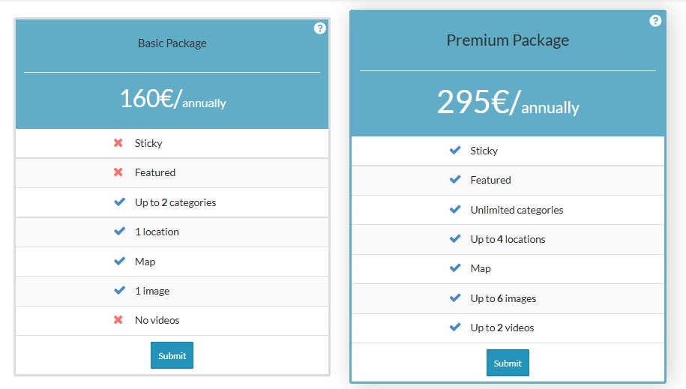Click checkmark next to Up to 2 videos
The image size is (686, 389).
point(454,328)
